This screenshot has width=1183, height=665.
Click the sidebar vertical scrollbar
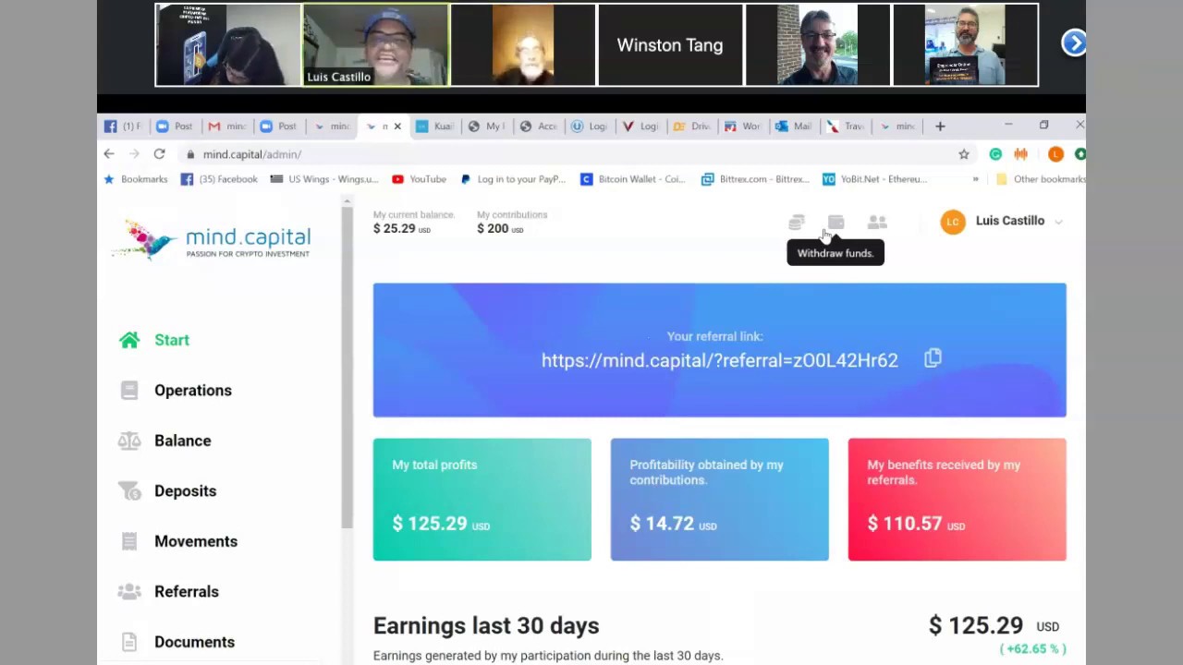pyautogui.click(x=347, y=369)
